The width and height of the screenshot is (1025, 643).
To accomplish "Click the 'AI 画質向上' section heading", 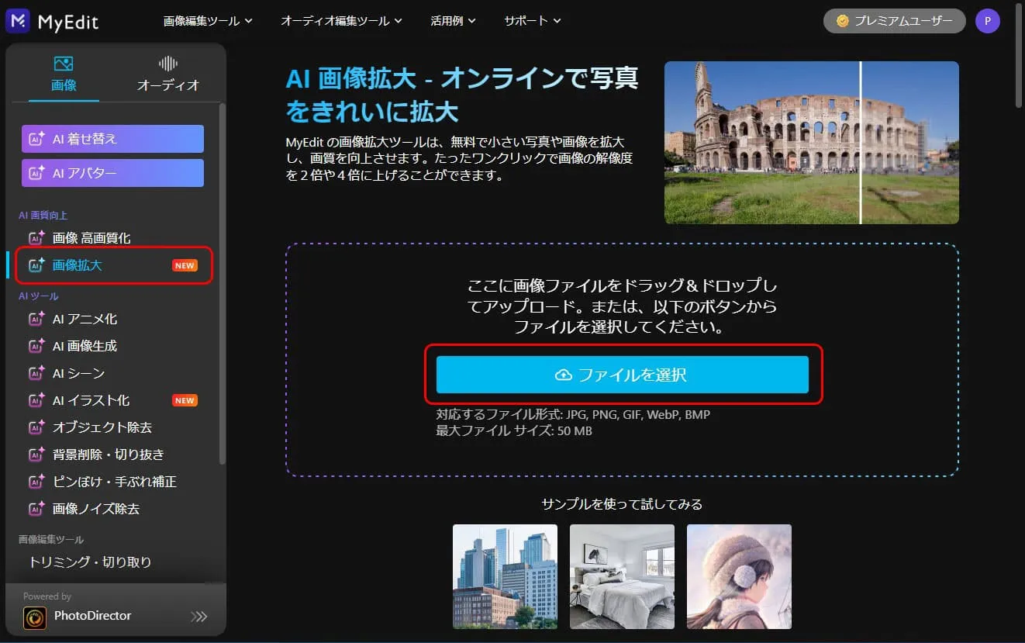I will [x=43, y=215].
